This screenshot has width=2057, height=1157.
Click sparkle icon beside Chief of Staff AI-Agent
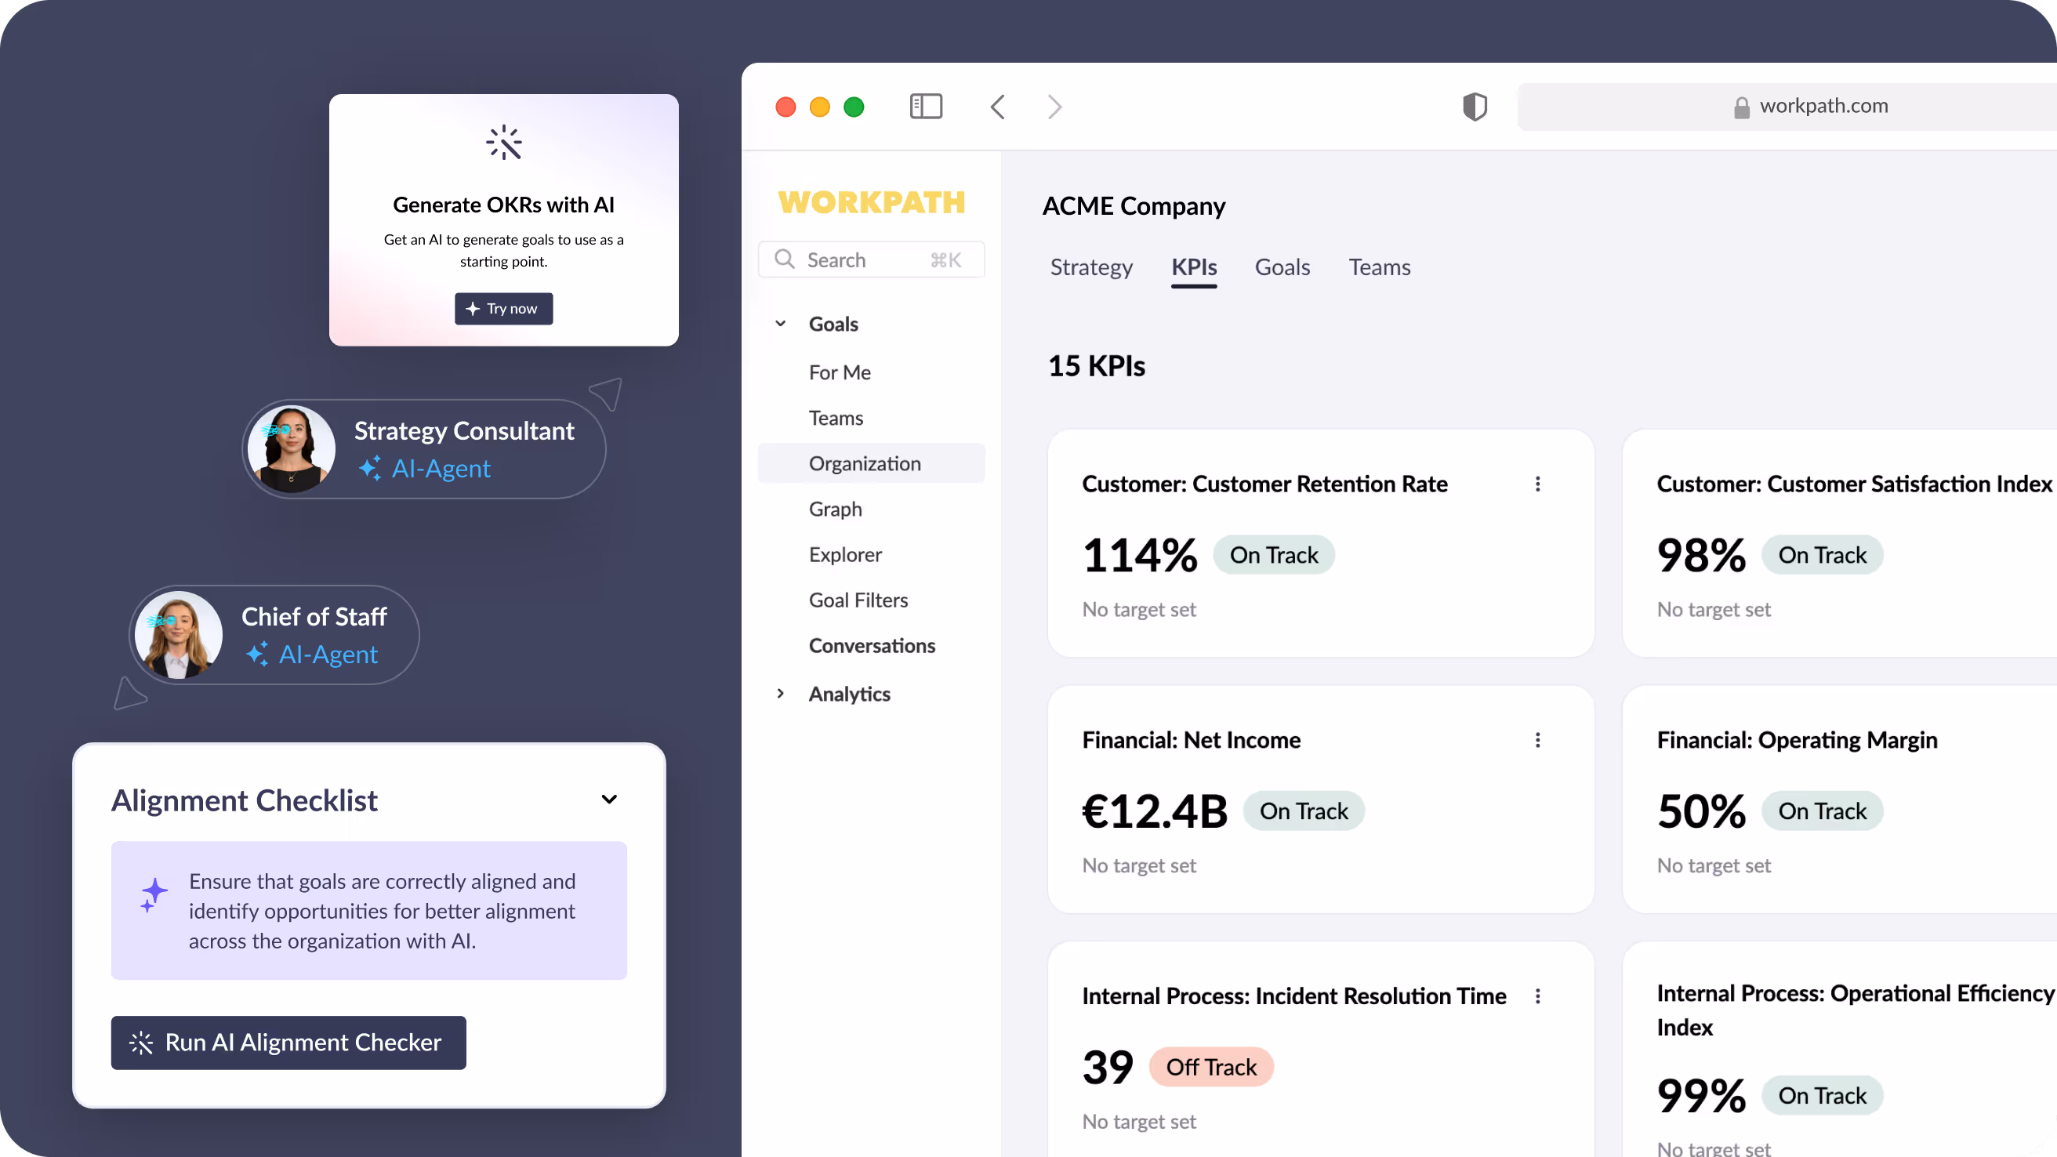[x=256, y=654]
